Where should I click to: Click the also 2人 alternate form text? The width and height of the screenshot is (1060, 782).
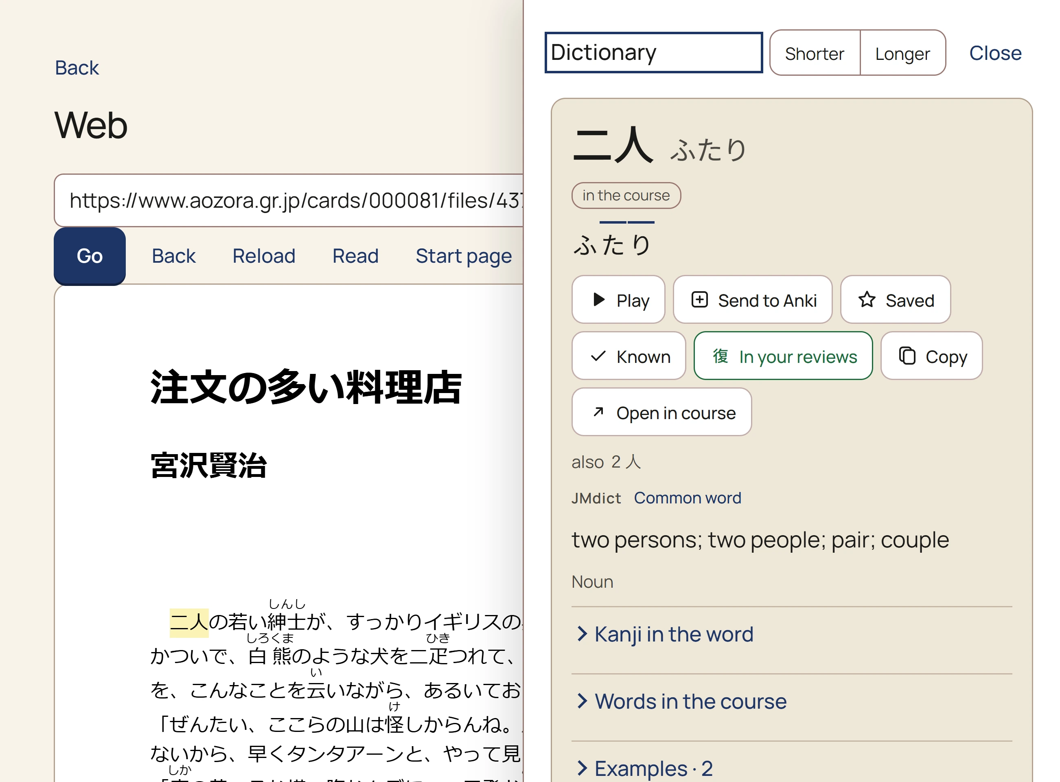pyautogui.click(x=606, y=461)
